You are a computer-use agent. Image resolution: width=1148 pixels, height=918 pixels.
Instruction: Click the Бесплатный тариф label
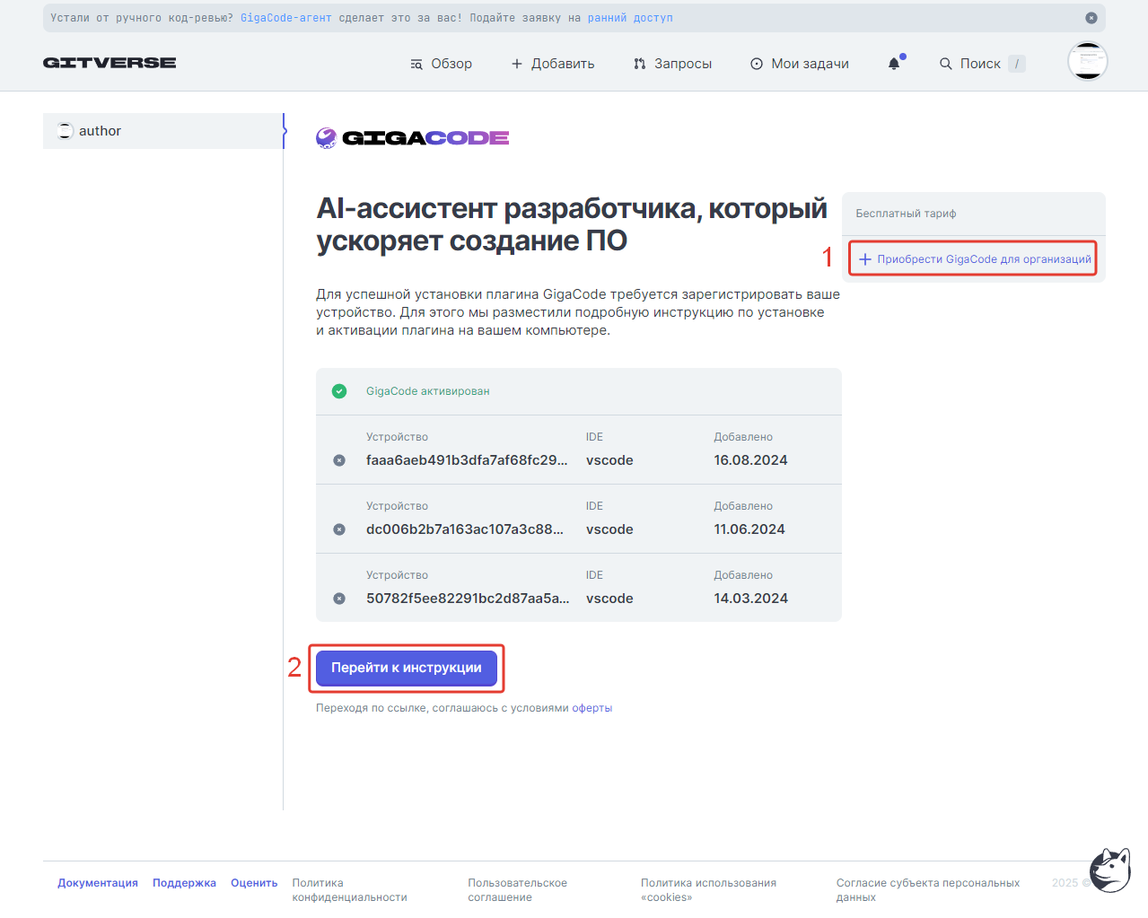[x=906, y=214]
